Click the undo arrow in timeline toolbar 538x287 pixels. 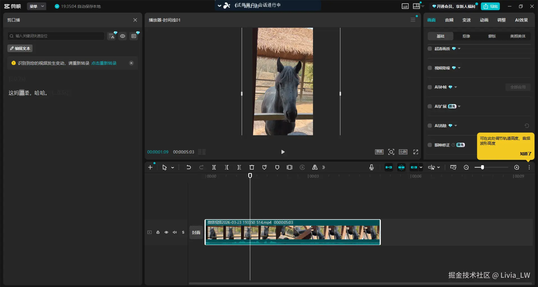189,167
